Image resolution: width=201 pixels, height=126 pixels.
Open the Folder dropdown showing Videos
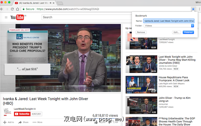pyautogui.click(x=169, y=25)
